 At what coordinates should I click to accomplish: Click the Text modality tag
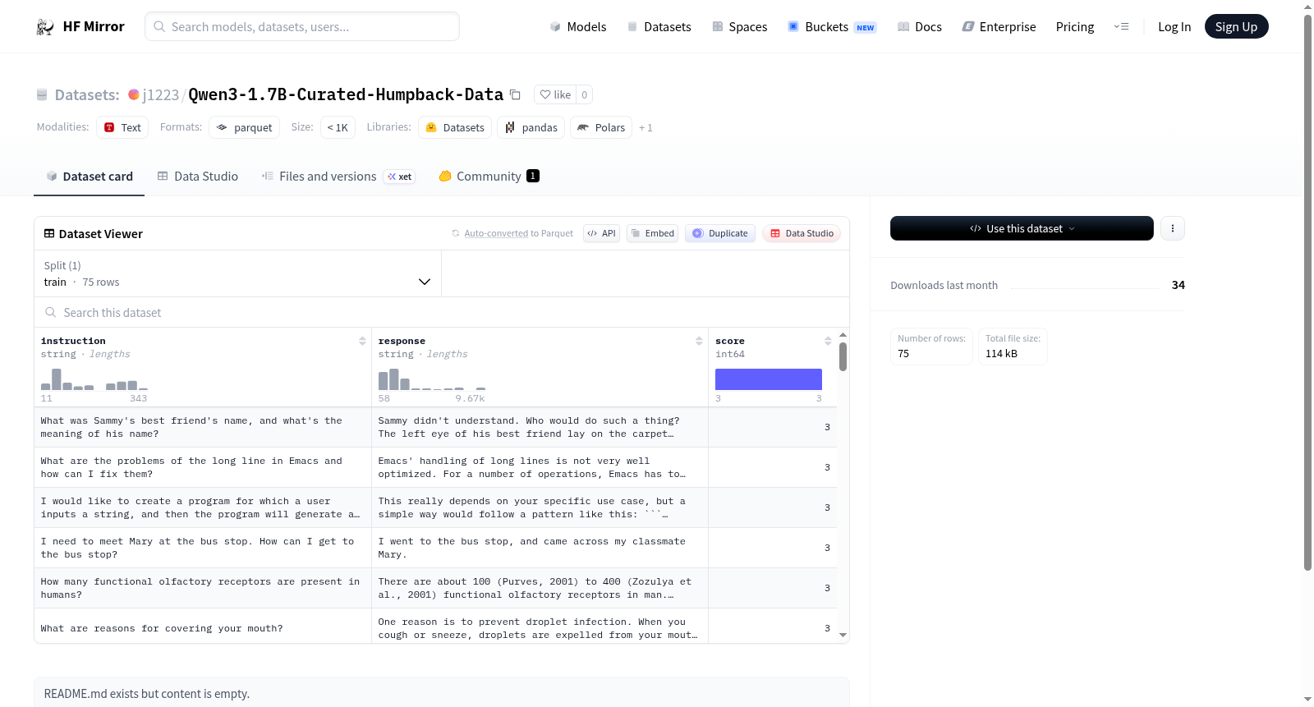(122, 127)
